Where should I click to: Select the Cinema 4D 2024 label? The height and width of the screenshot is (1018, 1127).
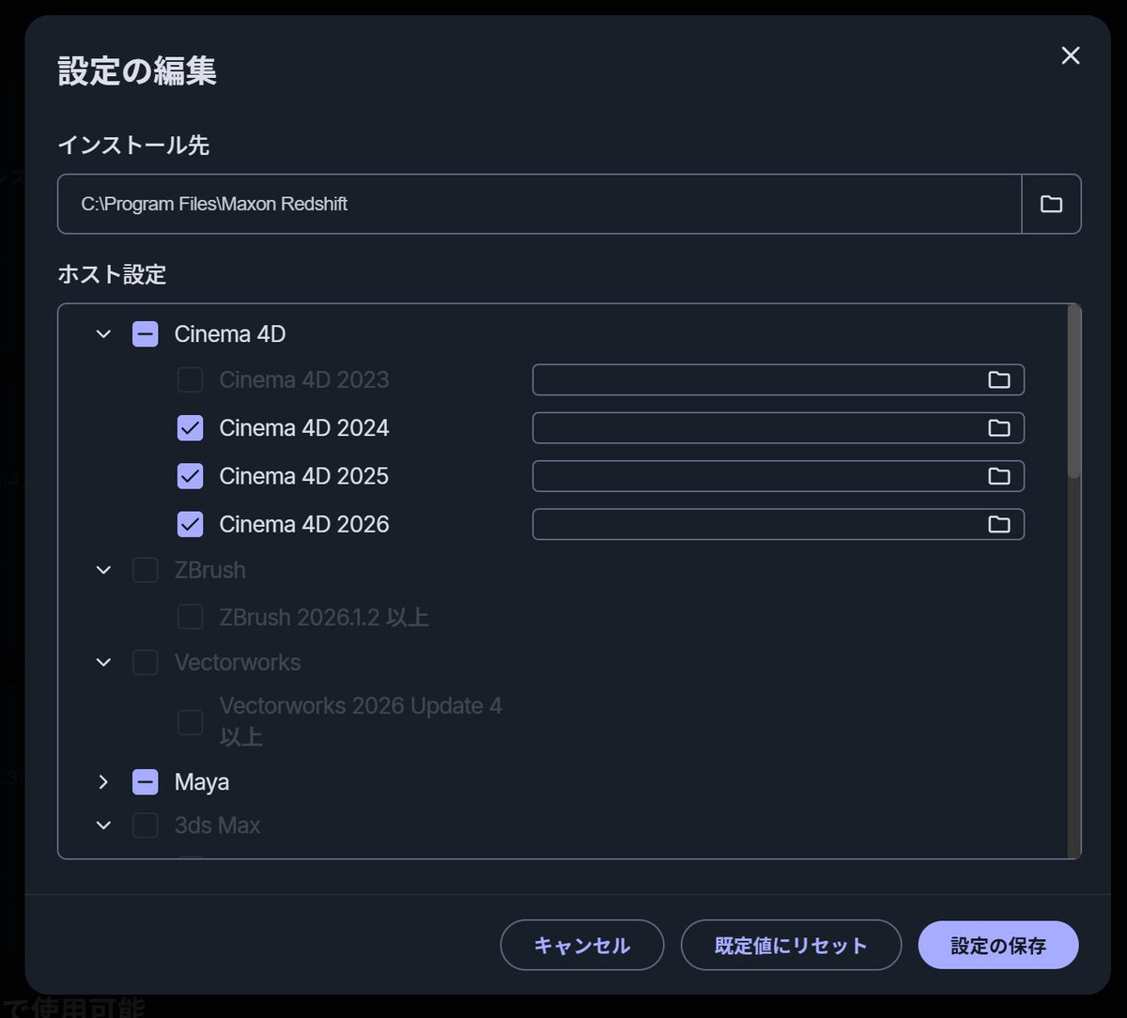(x=304, y=428)
